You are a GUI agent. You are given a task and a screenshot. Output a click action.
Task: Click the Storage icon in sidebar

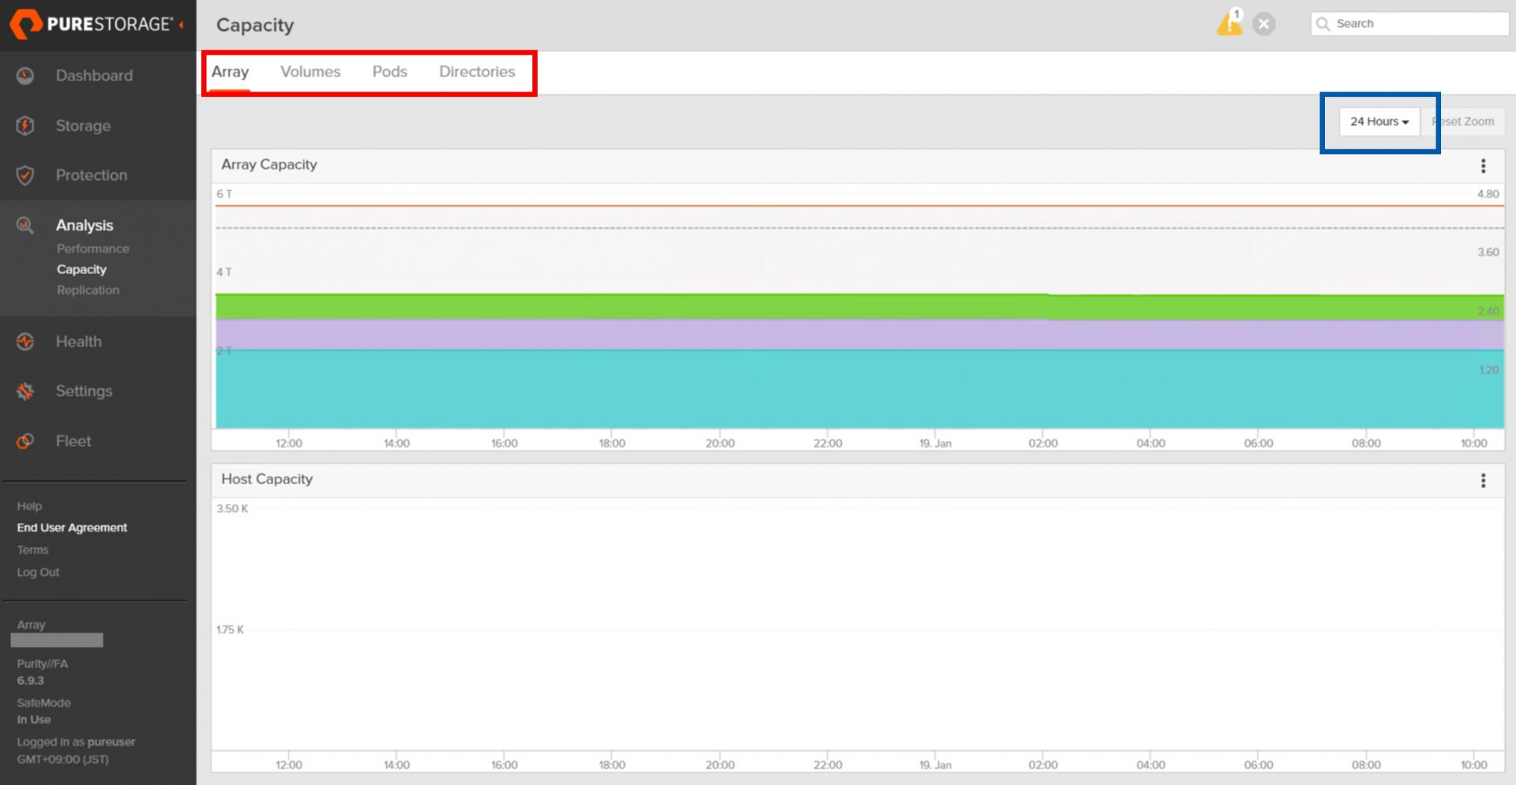click(x=25, y=126)
